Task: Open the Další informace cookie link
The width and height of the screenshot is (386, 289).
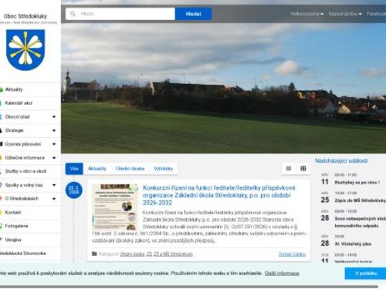Action: 282,273
